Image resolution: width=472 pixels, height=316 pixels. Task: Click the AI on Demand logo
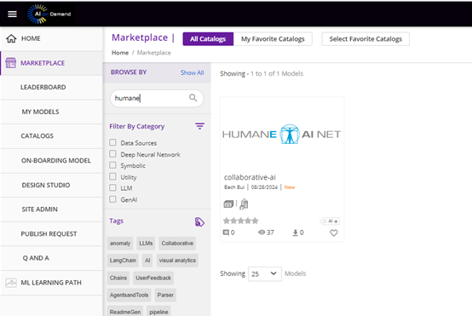(49, 14)
